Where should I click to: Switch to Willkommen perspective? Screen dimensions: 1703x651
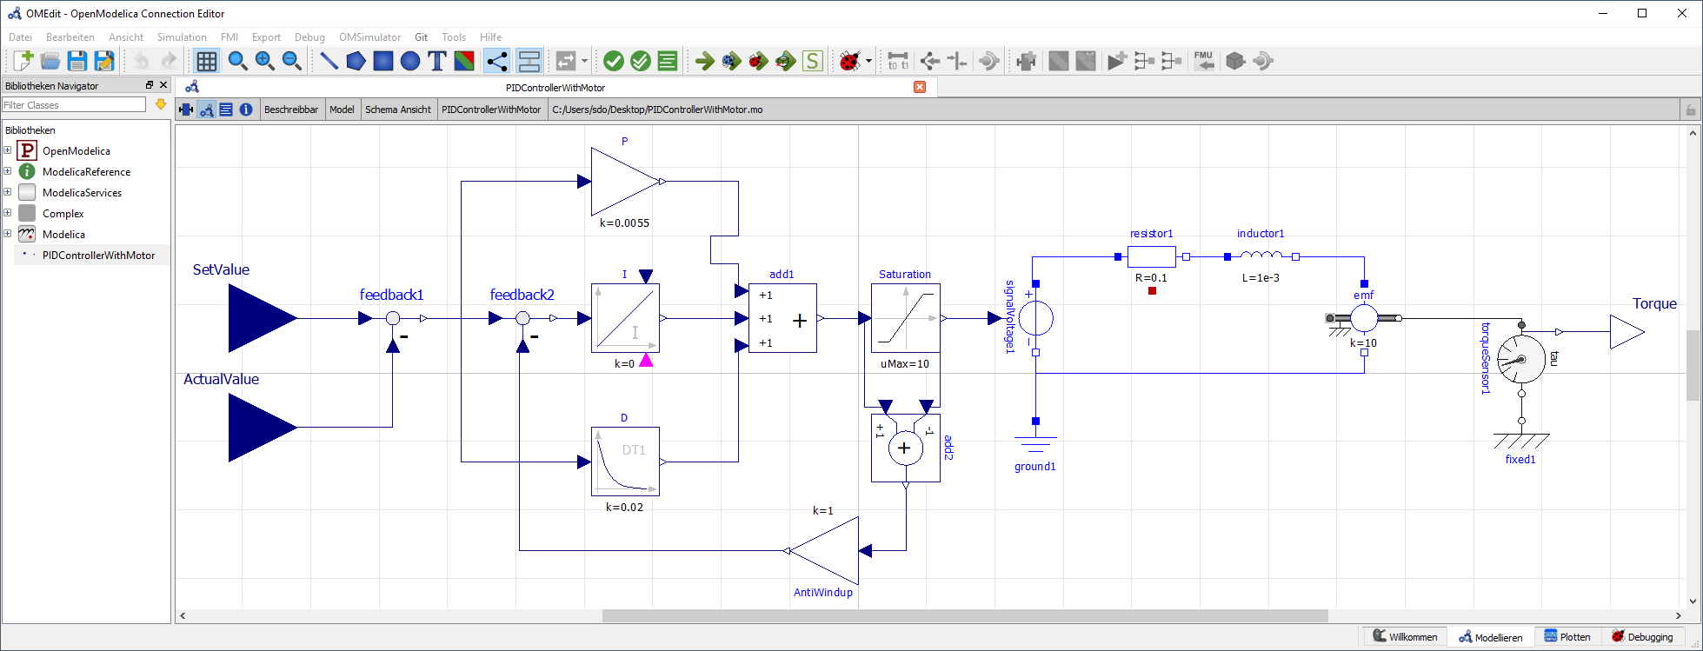1405,637
